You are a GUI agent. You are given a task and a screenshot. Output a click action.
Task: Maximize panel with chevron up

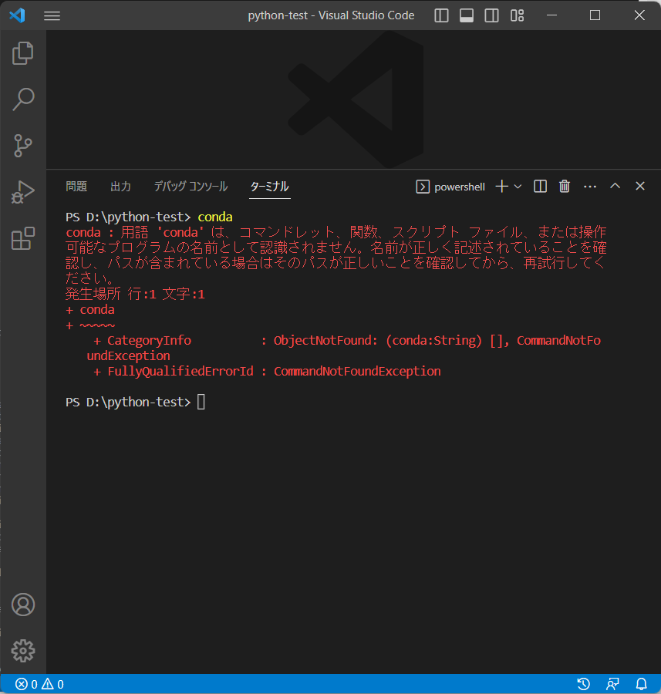coord(615,186)
